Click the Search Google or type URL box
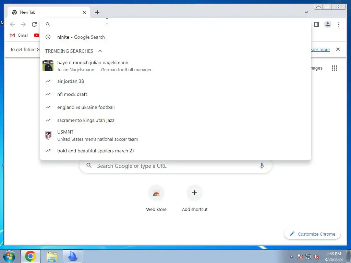 tap(175, 166)
